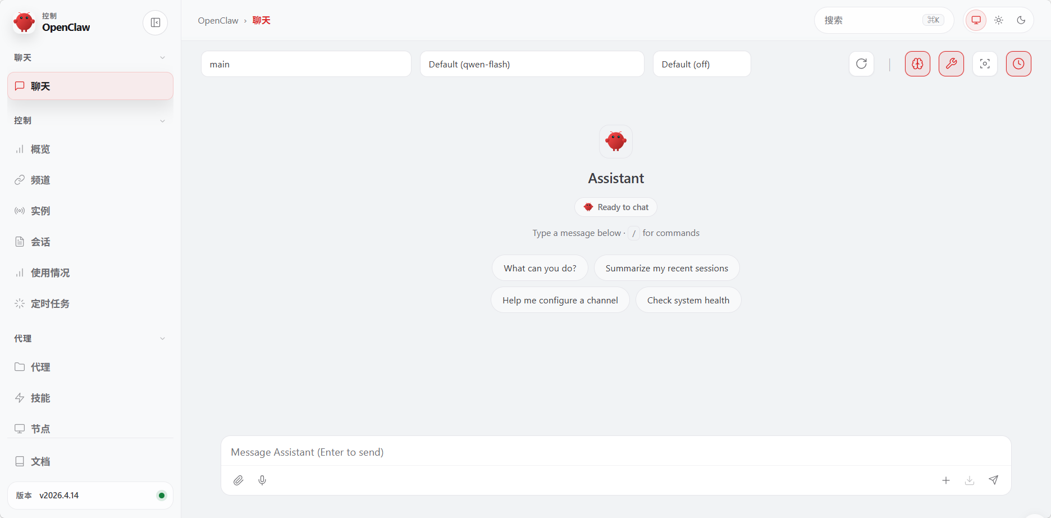Focus the Message Assistant input box
Screen dimensions: 1051x518
click(616, 452)
